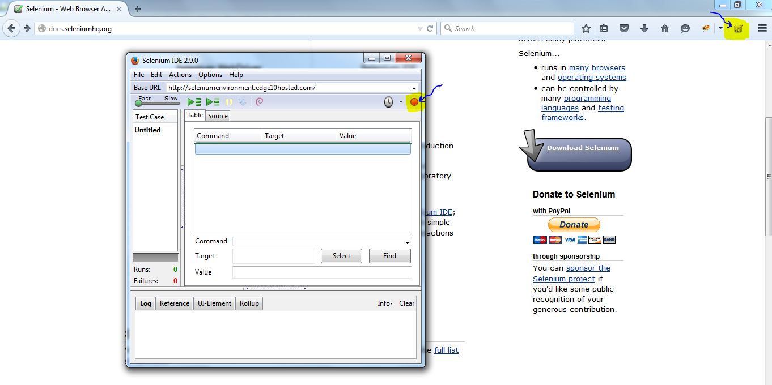This screenshot has height=385, width=772.
Task: Open the Options menu in Selenium IDE
Action: [x=210, y=75]
